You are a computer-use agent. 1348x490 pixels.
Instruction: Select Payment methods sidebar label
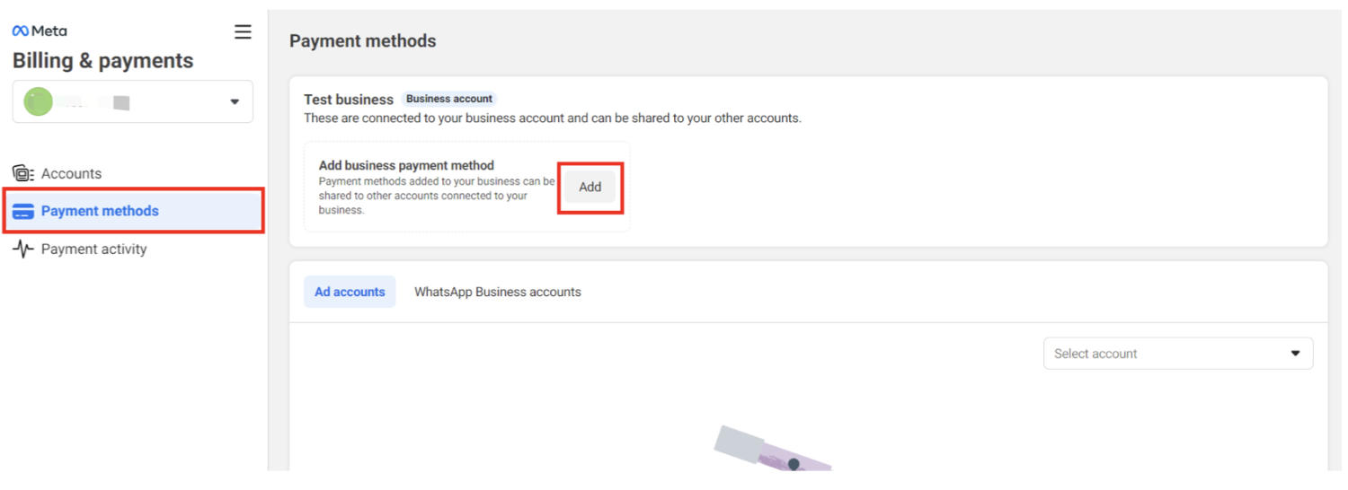[100, 211]
